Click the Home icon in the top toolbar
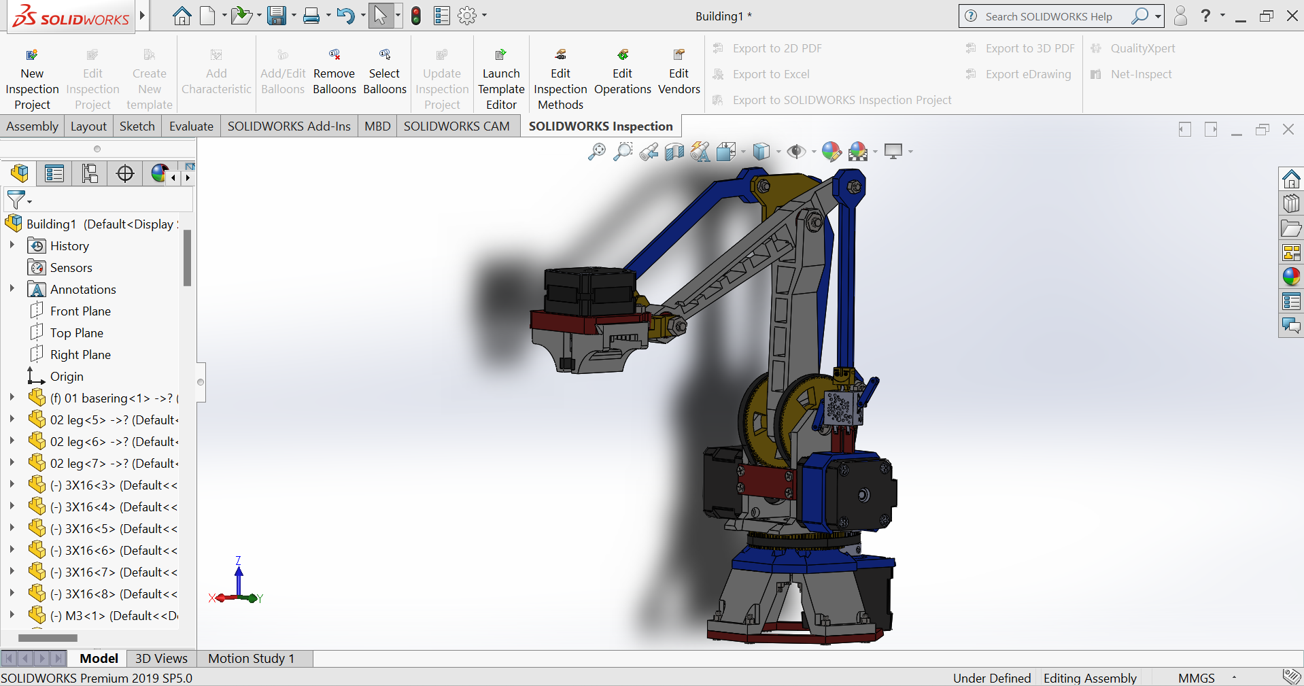 click(182, 16)
